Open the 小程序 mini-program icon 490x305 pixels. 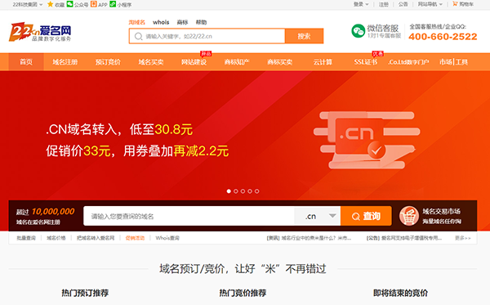pos(113,4)
